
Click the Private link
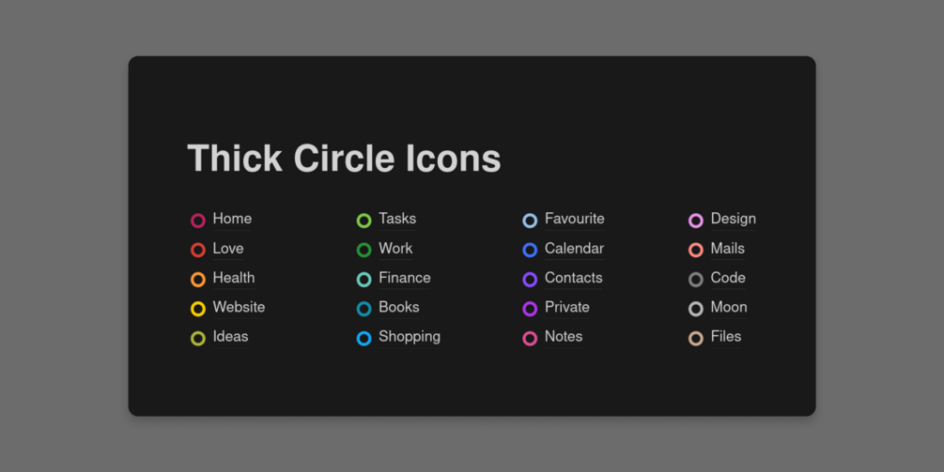[x=566, y=307]
